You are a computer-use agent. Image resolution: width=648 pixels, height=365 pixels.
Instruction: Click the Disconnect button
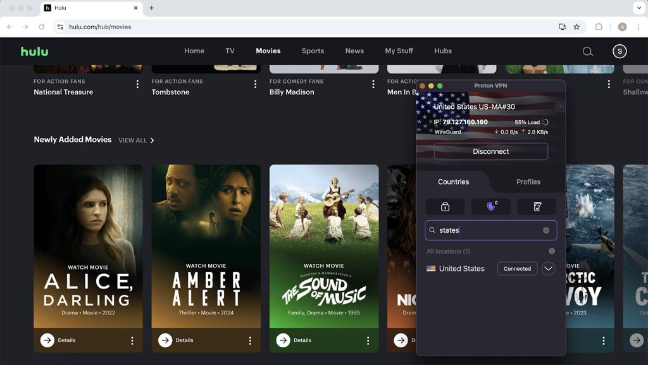pos(491,152)
